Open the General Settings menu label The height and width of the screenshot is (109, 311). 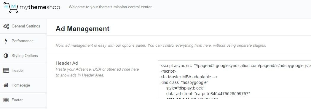click(26, 26)
